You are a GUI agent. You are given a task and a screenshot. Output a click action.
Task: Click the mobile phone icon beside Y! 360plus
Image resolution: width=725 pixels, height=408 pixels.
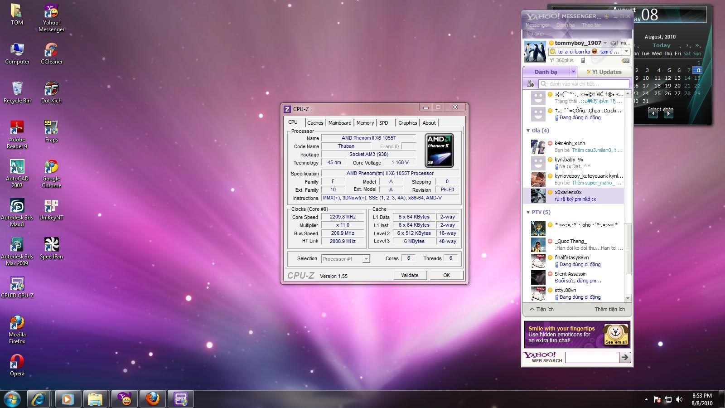click(583, 60)
